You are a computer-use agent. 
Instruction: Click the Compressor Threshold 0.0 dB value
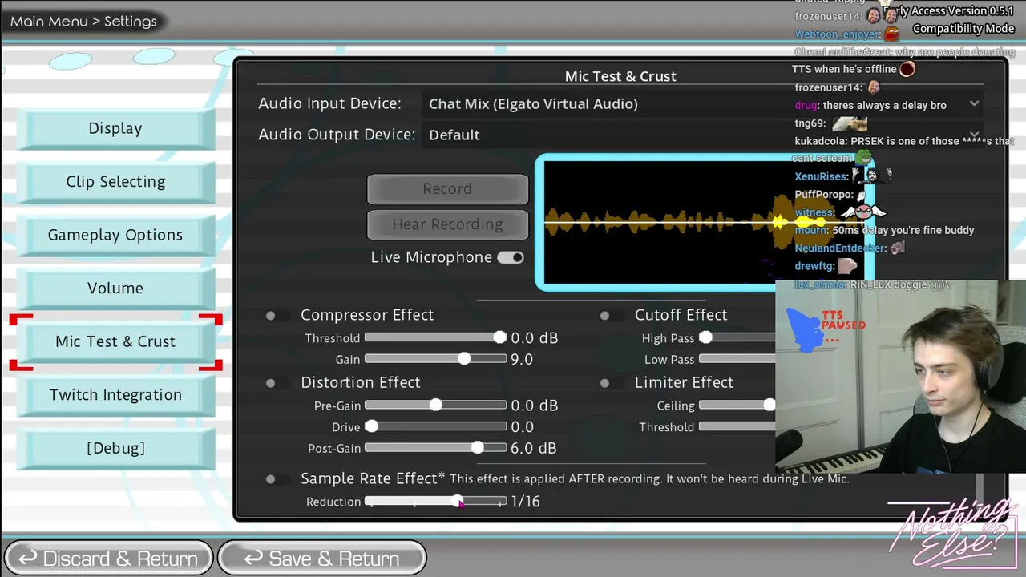(534, 338)
